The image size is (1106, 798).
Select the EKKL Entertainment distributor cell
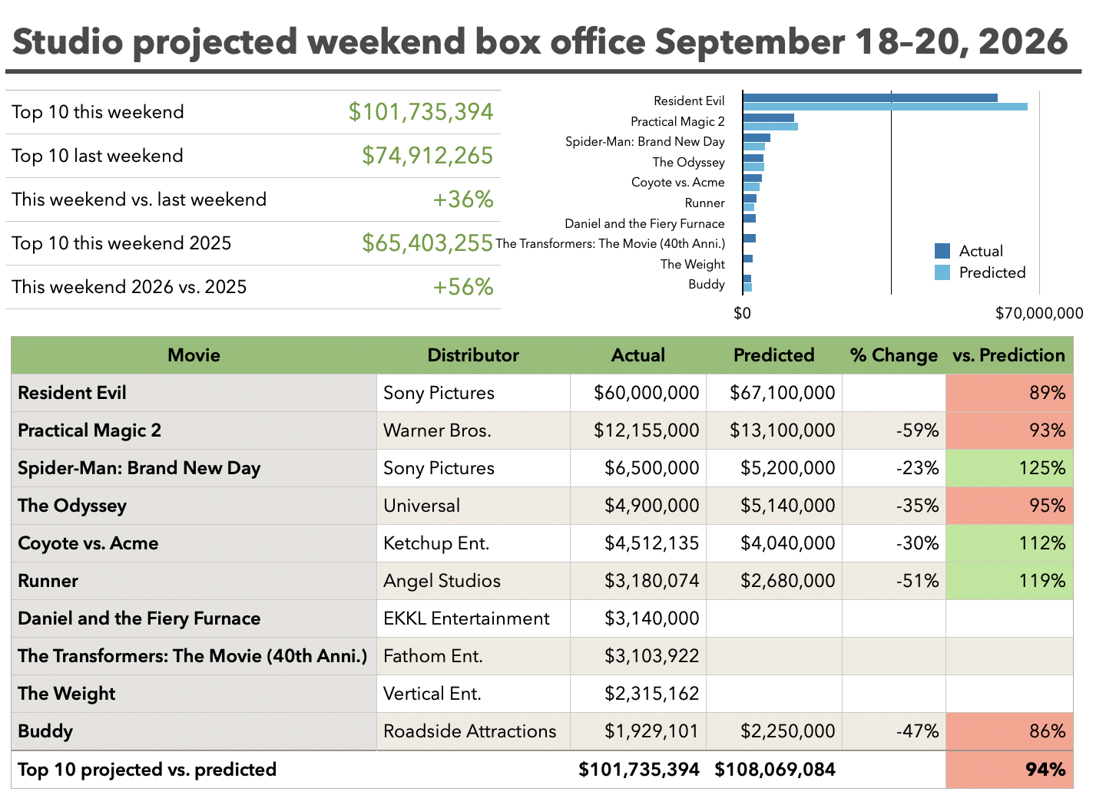[473, 618]
